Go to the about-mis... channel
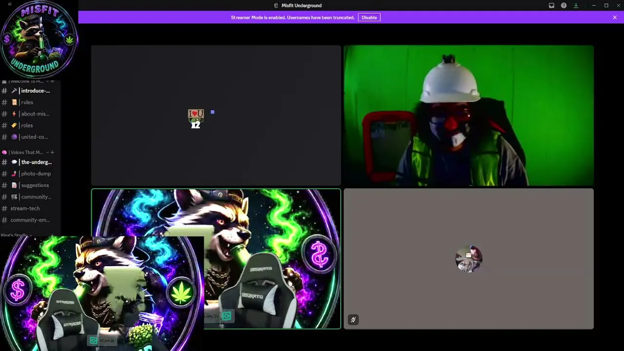The image size is (624, 351). point(30,114)
